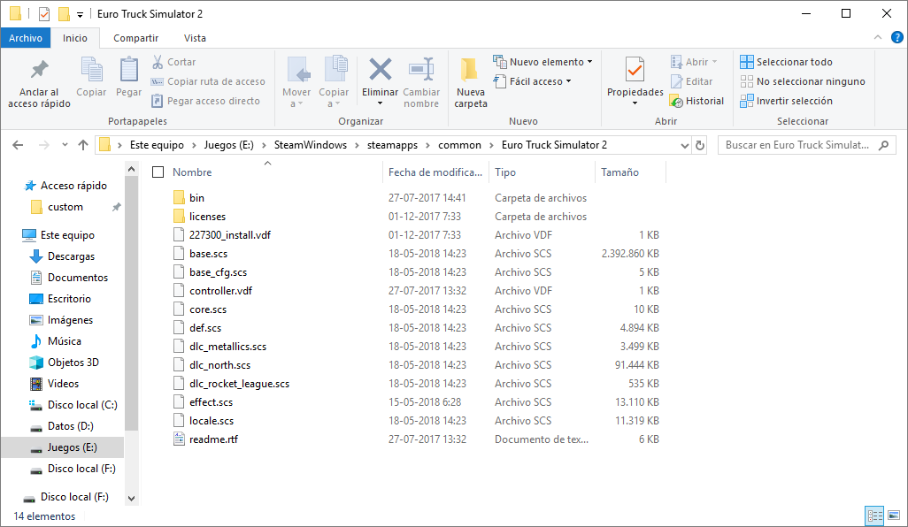Click steamapps in the breadcrumb path

(392, 145)
